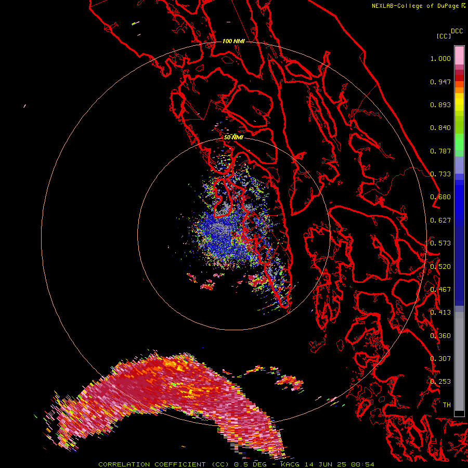Select the 0.680 scale value
Viewport: 468px width, 468px height.
coord(440,197)
